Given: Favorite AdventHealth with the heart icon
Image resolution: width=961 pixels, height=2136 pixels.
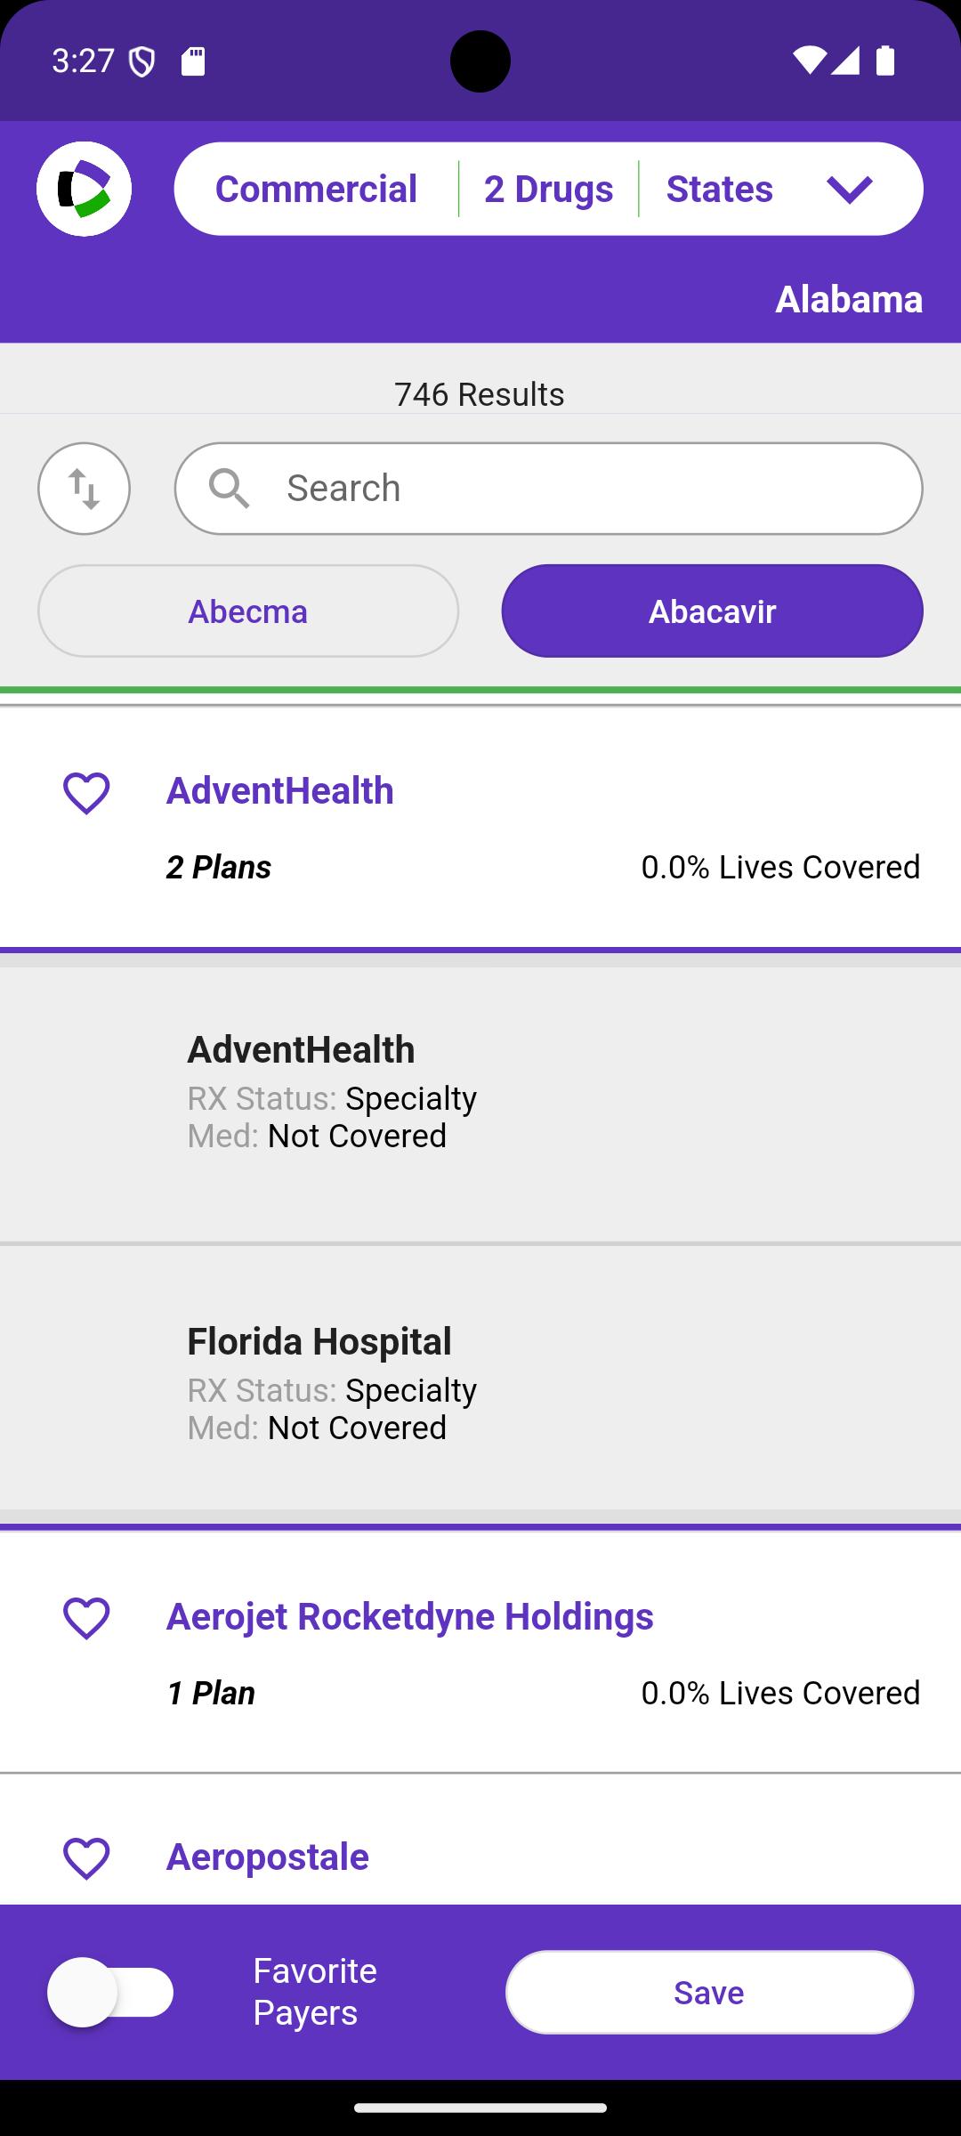Looking at the screenshot, I should [86, 792].
